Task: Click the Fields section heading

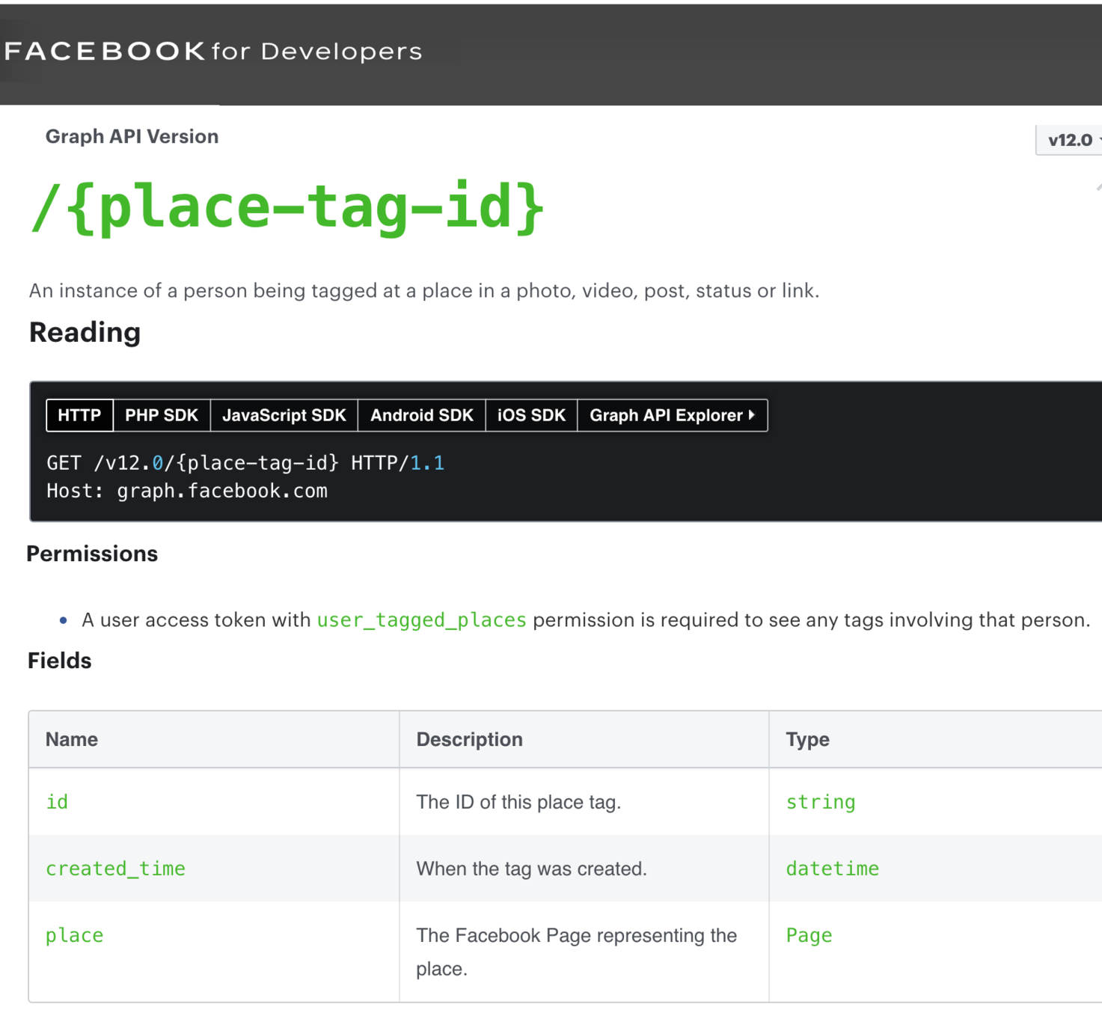Action: 59,661
